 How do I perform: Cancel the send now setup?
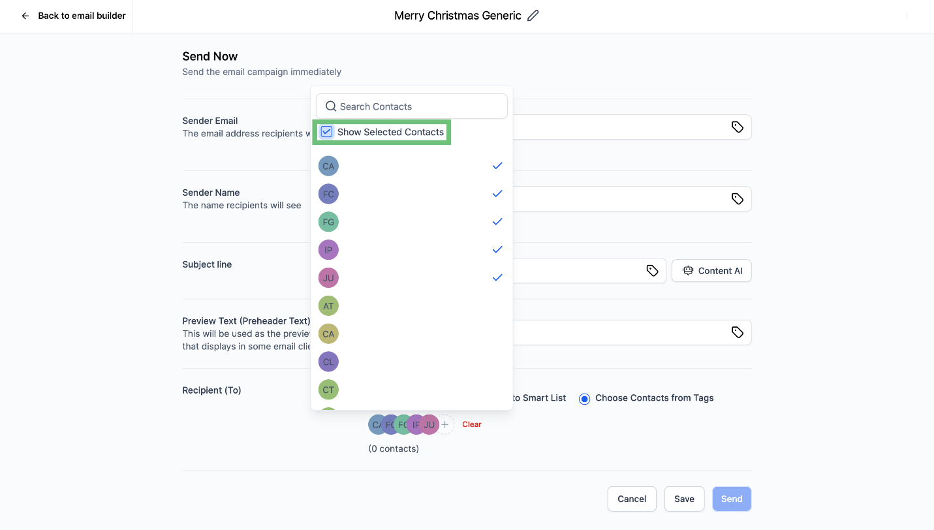[x=632, y=499]
